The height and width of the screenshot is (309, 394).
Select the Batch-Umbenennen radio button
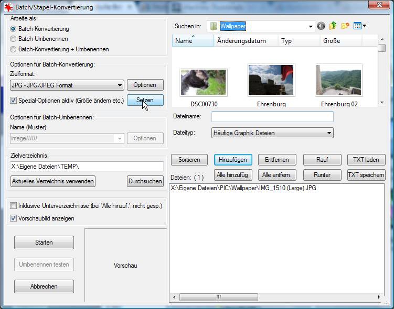tap(13, 39)
